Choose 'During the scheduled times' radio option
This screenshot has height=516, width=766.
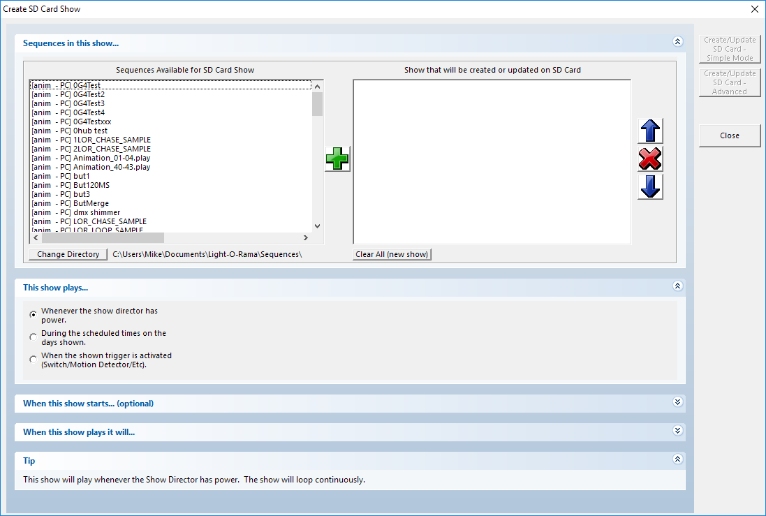(34, 337)
